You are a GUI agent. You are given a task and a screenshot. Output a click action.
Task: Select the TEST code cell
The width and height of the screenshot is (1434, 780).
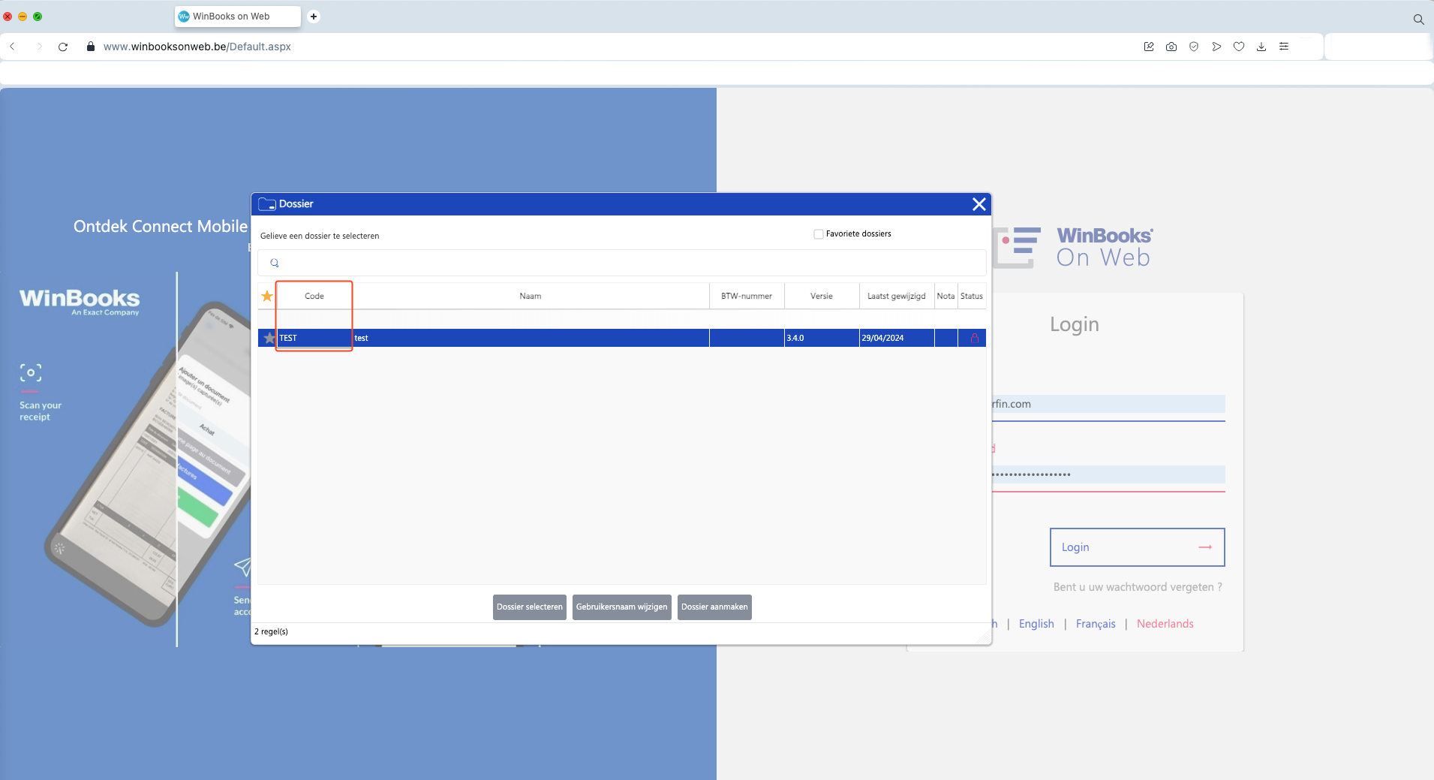pyautogui.click(x=314, y=338)
